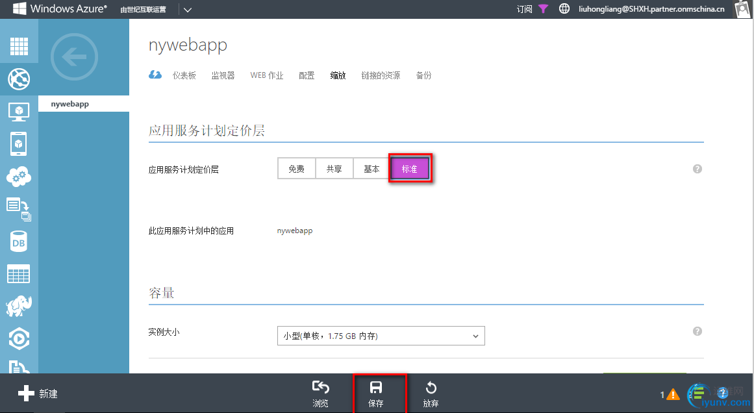Click the nywebapp page title
This screenshot has height=413, width=754.
188,45
